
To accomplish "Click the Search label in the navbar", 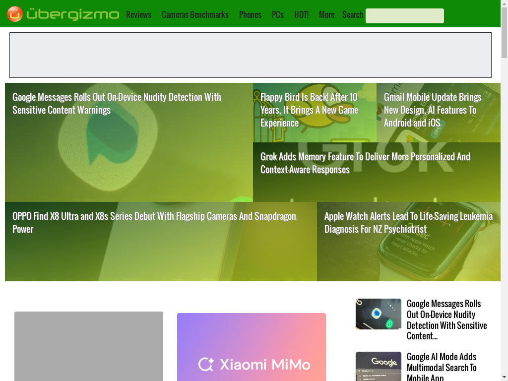I will (x=353, y=14).
